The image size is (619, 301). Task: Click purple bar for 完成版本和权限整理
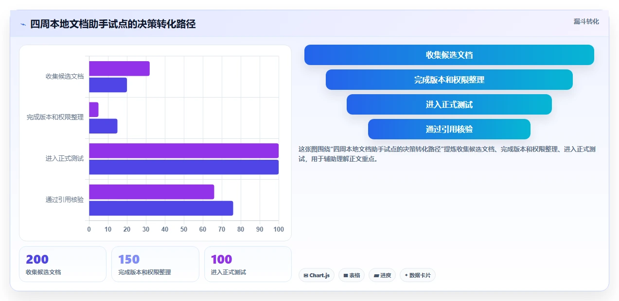(94, 110)
